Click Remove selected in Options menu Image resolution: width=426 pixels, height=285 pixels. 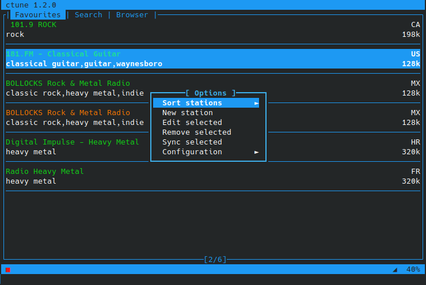pos(197,132)
